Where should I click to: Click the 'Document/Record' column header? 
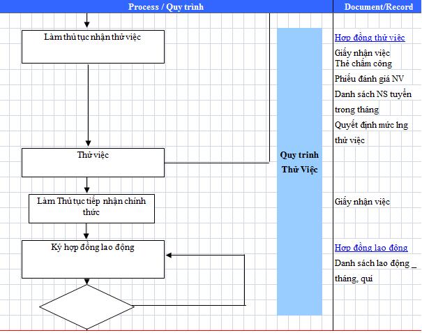(x=378, y=6)
